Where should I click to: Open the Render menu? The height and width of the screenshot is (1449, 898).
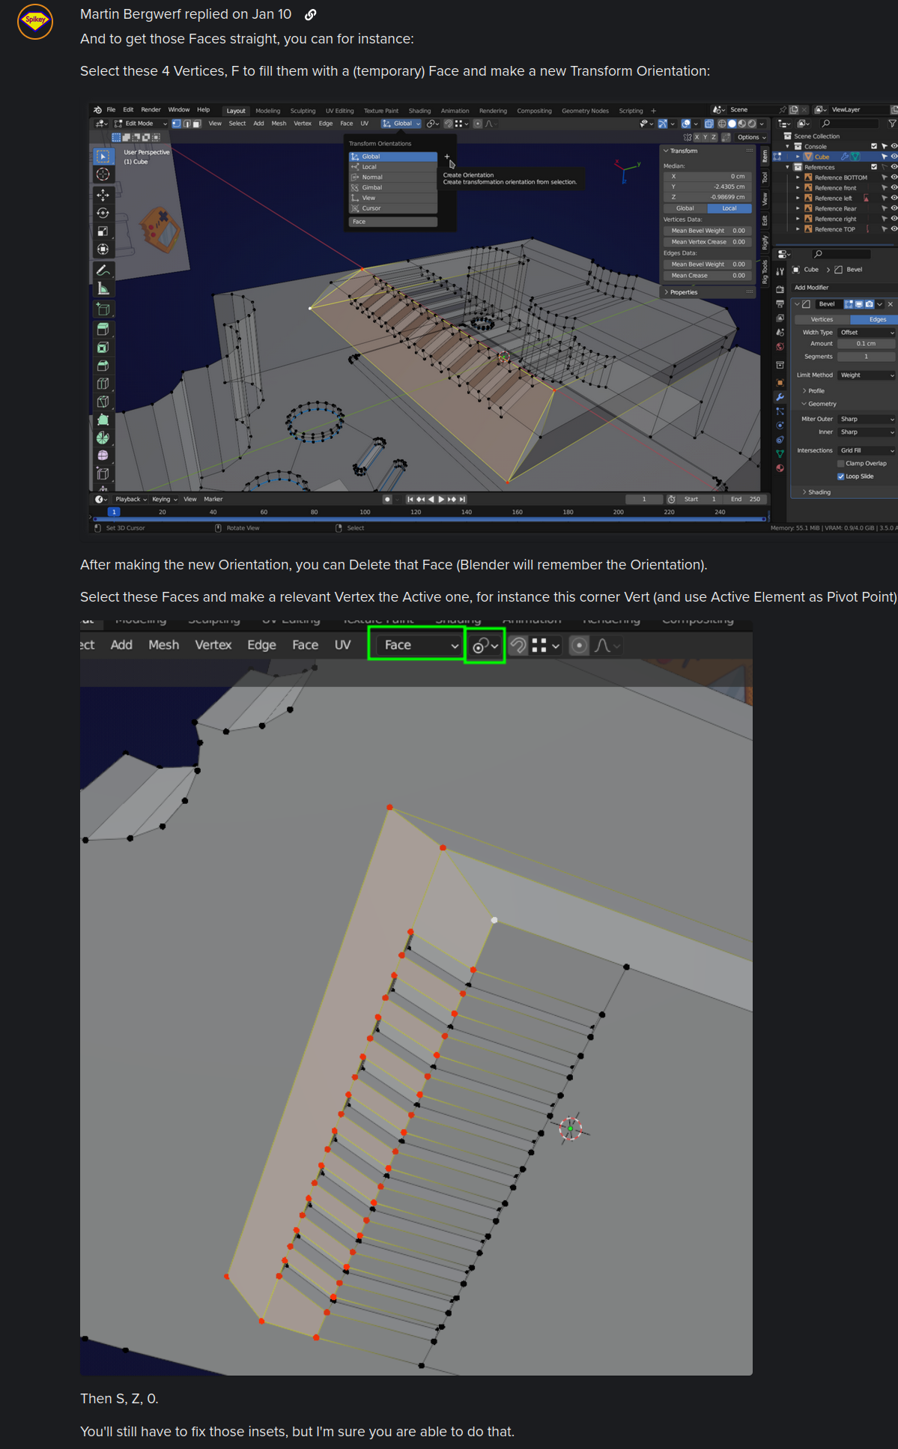click(x=151, y=110)
